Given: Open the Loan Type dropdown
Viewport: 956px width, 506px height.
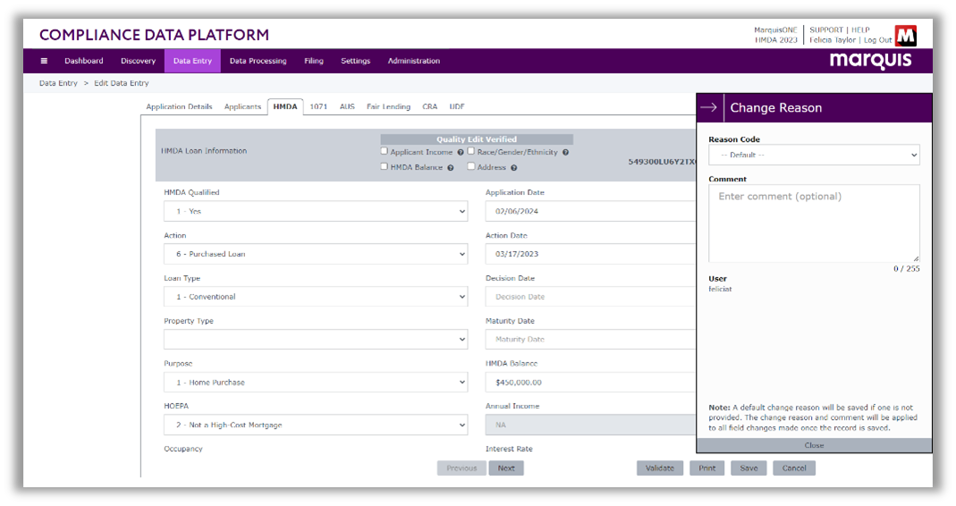Looking at the screenshot, I should coord(316,297).
